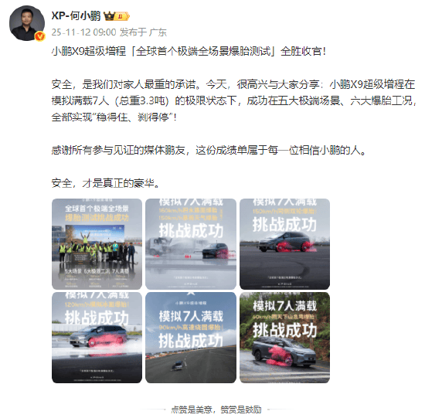Click the crown membership icon
This screenshot has height=418, width=425.
[109, 16]
